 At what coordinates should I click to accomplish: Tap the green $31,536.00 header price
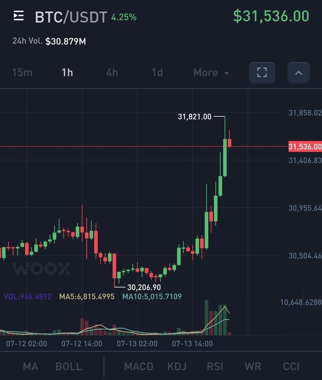pyautogui.click(x=271, y=16)
